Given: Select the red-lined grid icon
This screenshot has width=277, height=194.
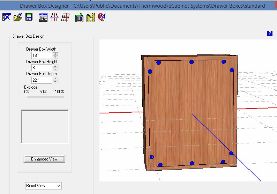Looking at the screenshot, I should click(65, 17).
